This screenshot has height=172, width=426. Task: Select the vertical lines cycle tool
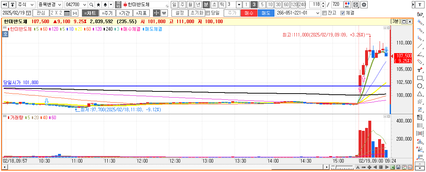coord(420,125)
